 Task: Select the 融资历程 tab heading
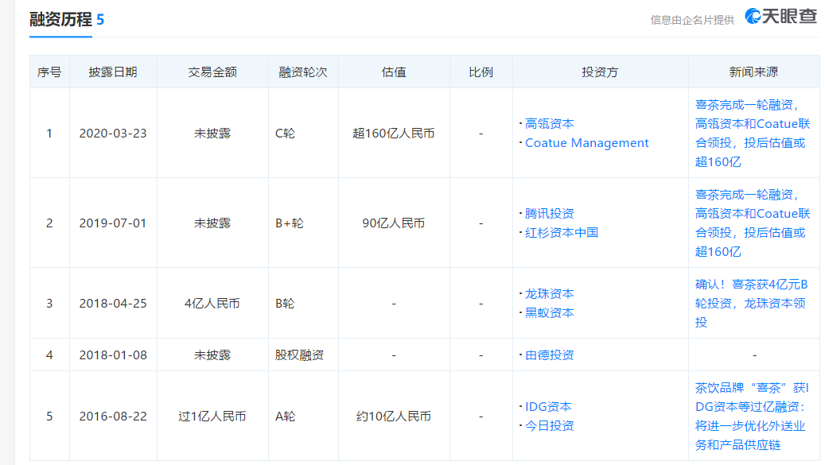(x=61, y=19)
